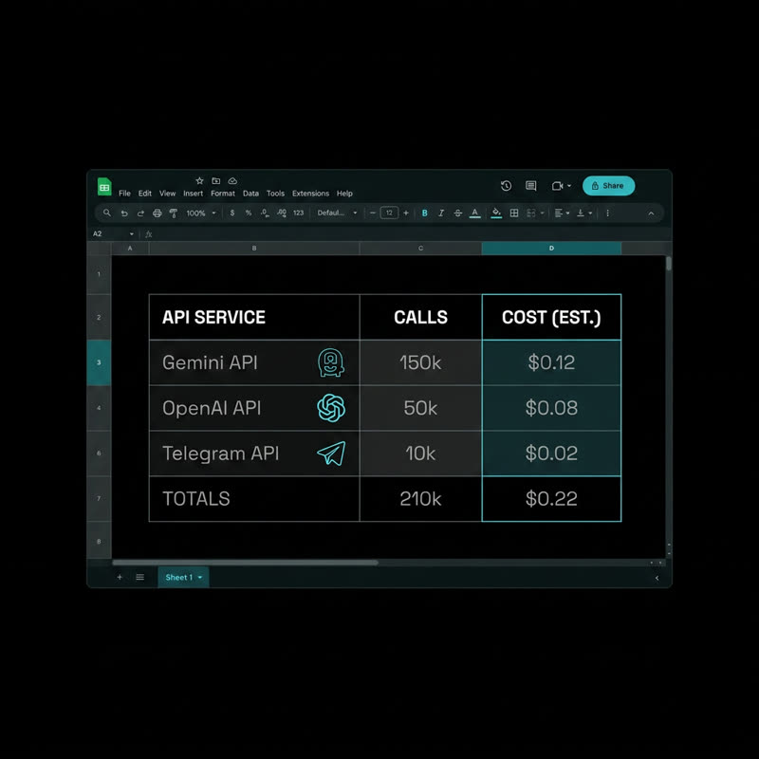Select the paint format tool
This screenshot has width=759, height=759.
(174, 213)
